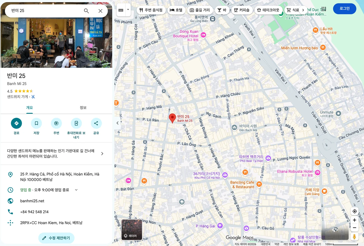Select the 즐길 거리 filter chip
Image resolution: width=364 pixels, height=246 pixels.
200,10
